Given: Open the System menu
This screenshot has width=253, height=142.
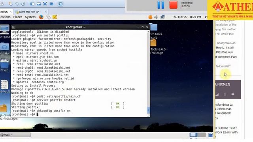Looking at the screenshot, I should pyautogui.click(x=30, y=17).
